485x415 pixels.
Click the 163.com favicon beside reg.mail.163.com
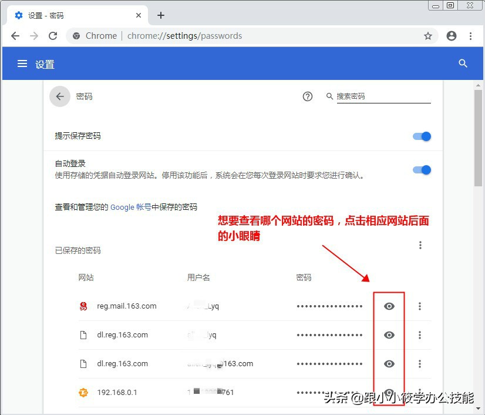pos(83,306)
